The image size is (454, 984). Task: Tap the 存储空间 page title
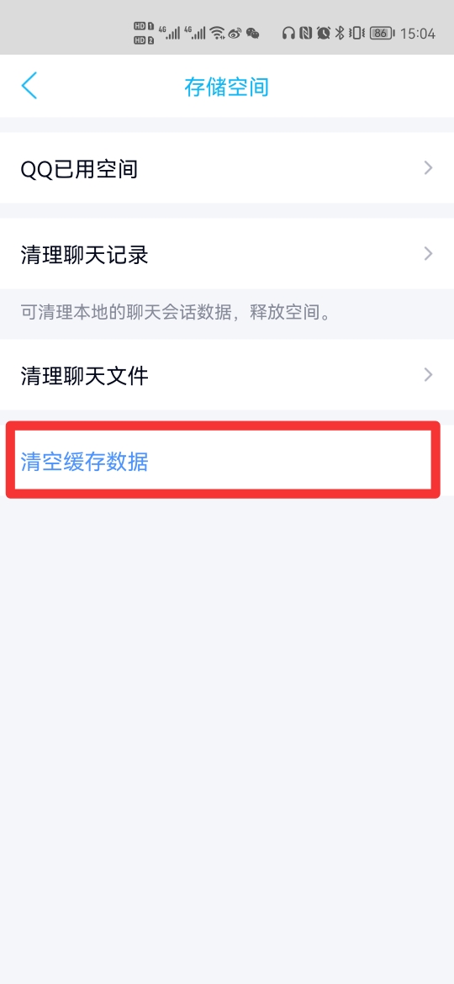[x=226, y=86]
